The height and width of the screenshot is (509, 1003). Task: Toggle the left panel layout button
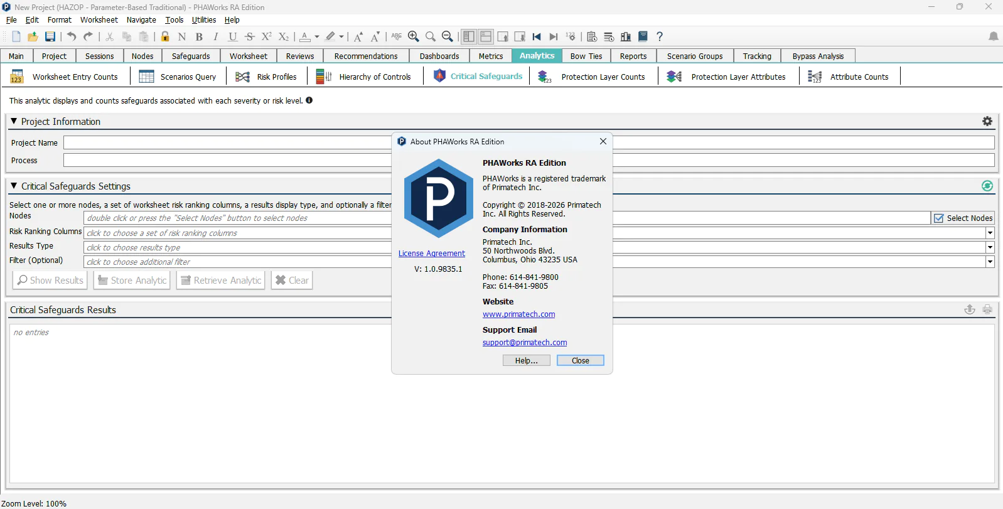[469, 36]
